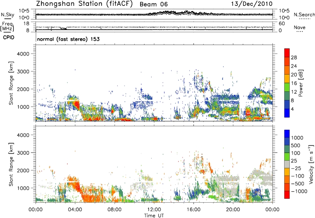Click the "12:00" time tick label
Viewport: 315px width, 218px height.
pos(154,210)
